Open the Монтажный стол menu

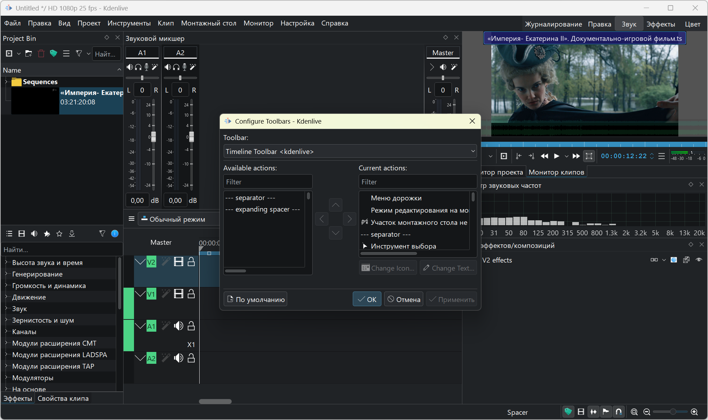point(208,23)
